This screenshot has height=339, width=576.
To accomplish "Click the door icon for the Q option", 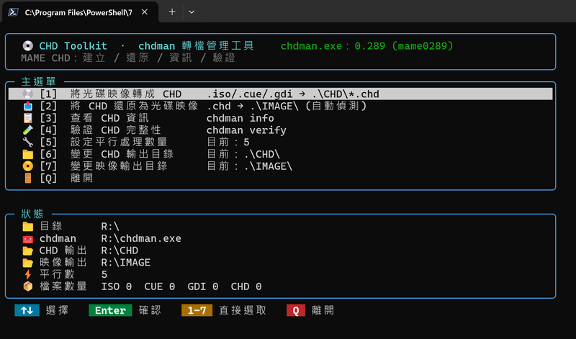I will (x=27, y=178).
